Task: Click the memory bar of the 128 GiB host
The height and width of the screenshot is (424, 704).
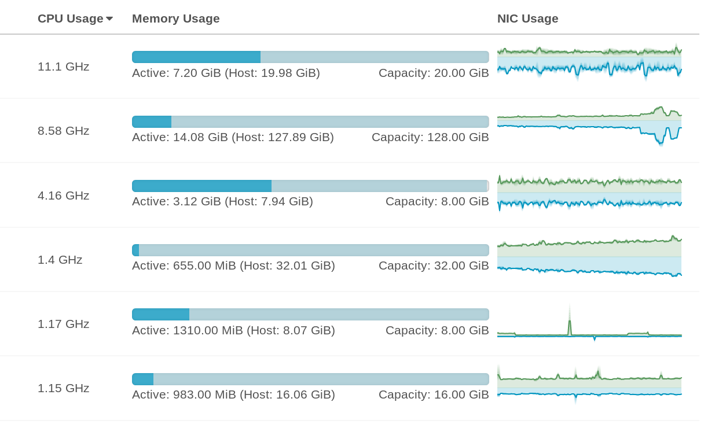Action: pyautogui.click(x=310, y=121)
